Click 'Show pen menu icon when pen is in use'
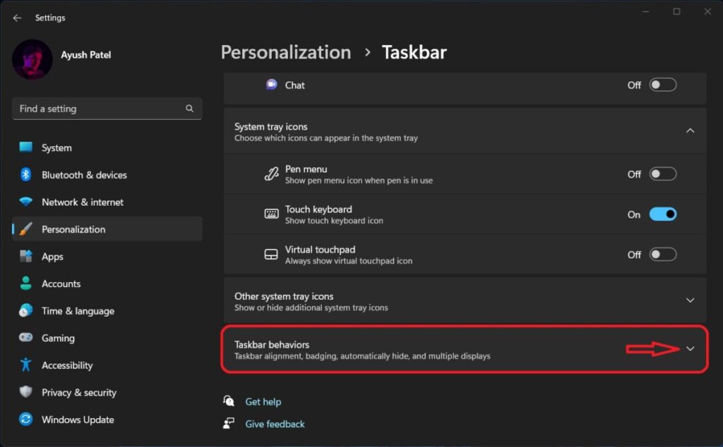 [x=359, y=180]
